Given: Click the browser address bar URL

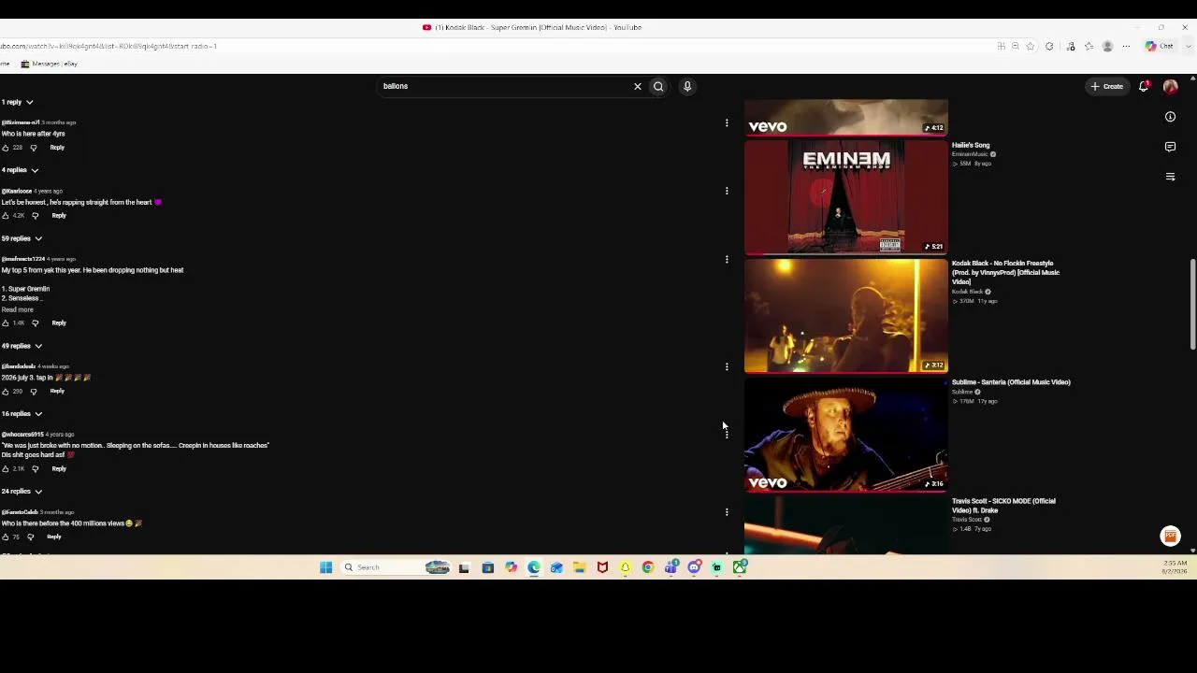Looking at the screenshot, I should pyautogui.click(x=108, y=46).
